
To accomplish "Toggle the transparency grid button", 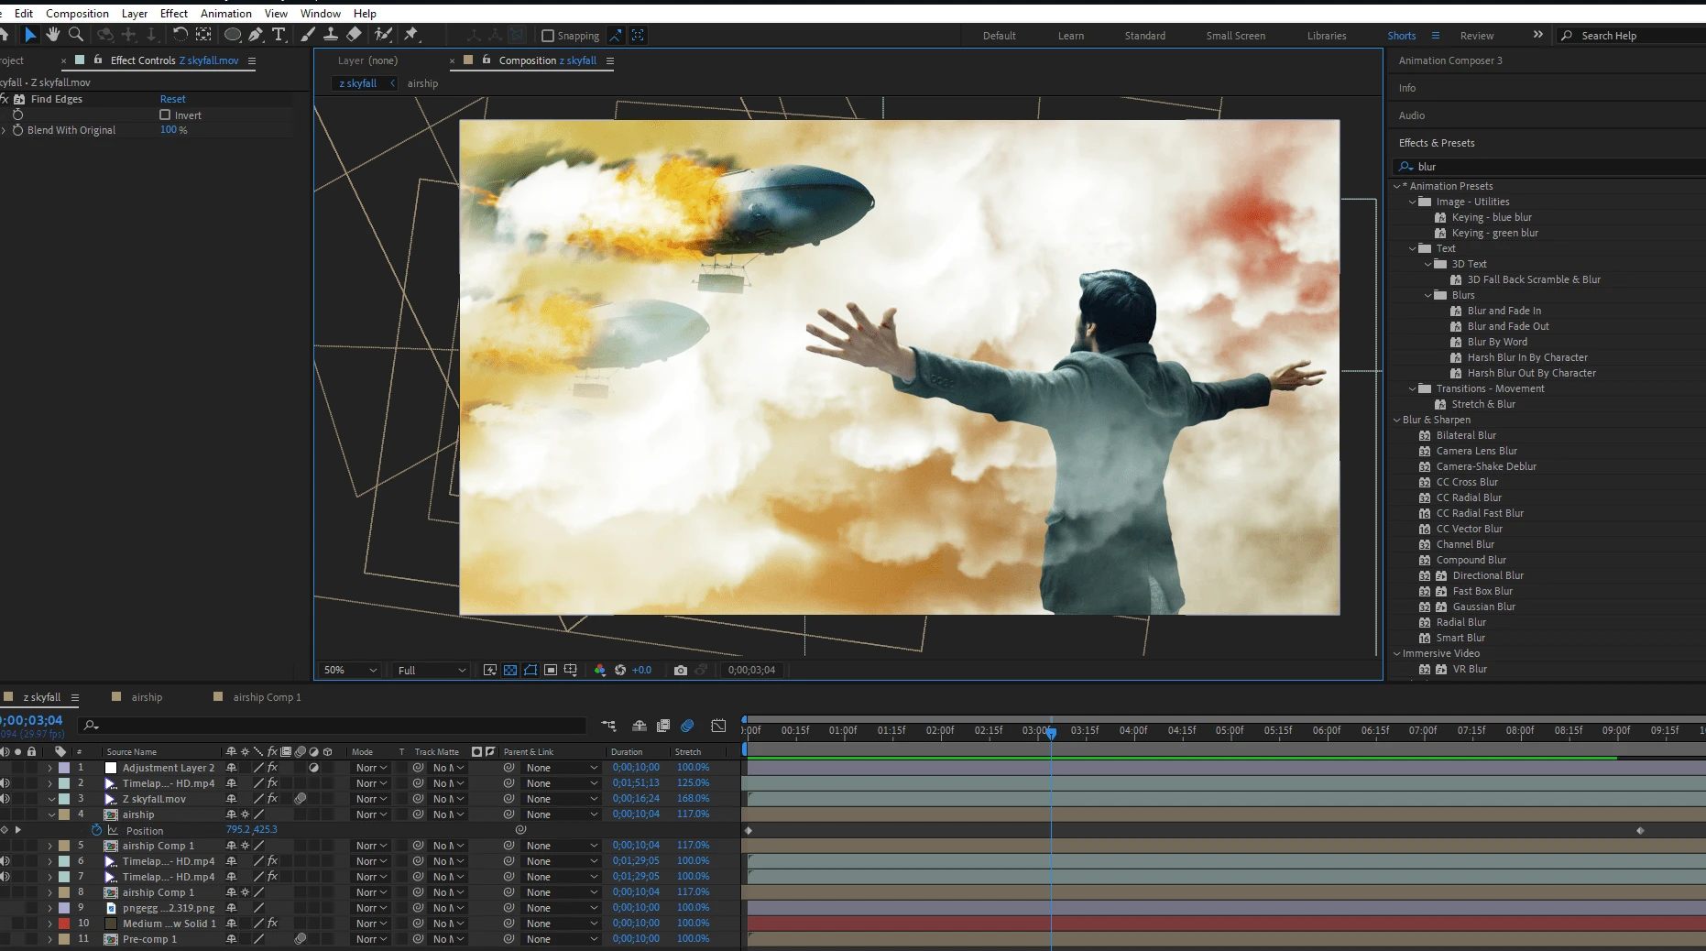I will point(510,670).
